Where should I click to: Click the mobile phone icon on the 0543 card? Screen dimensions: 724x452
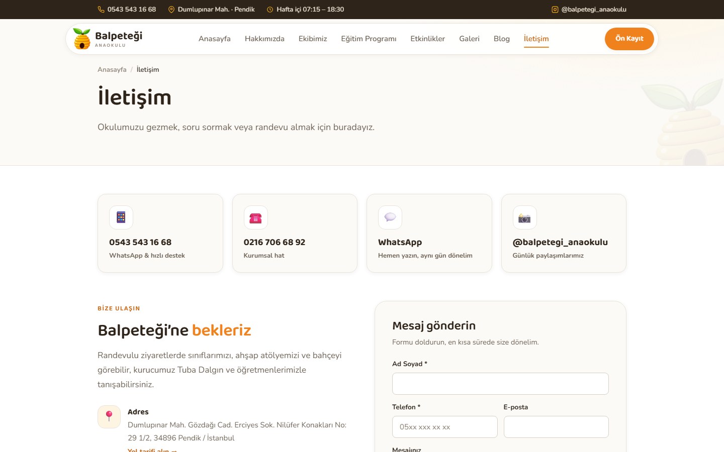[x=121, y=217]
